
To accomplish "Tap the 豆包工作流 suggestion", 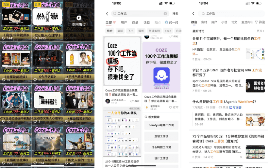I will [161, 136].
